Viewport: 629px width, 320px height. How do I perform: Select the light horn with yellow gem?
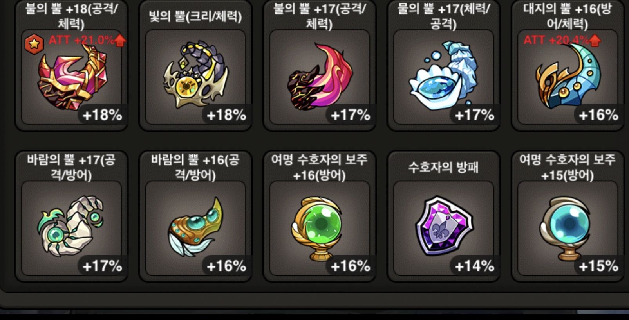[x=195, y=77]
